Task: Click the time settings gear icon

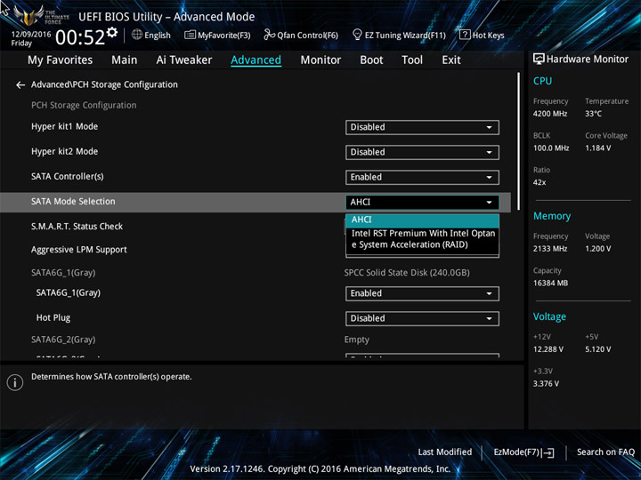Action: [112, 32]
